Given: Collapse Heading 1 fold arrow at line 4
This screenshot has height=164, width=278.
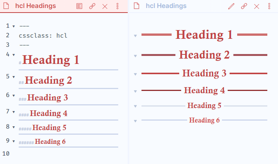Looking at the screenshot, I should 14,55.
